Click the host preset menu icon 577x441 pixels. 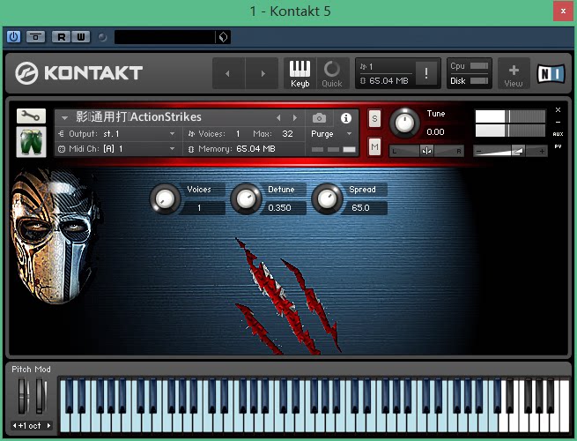(x=35, y=37)
